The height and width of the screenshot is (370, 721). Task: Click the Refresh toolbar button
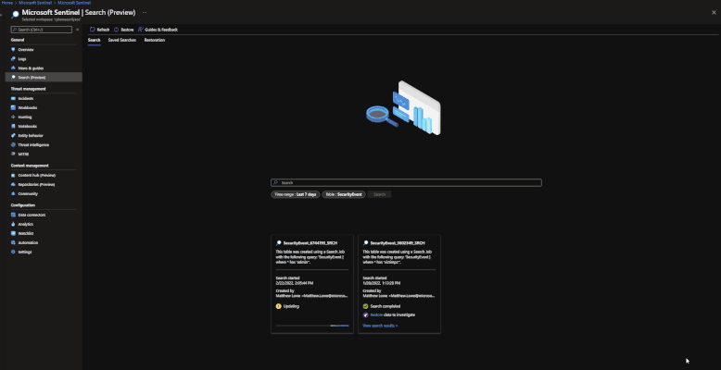[100, 30]
